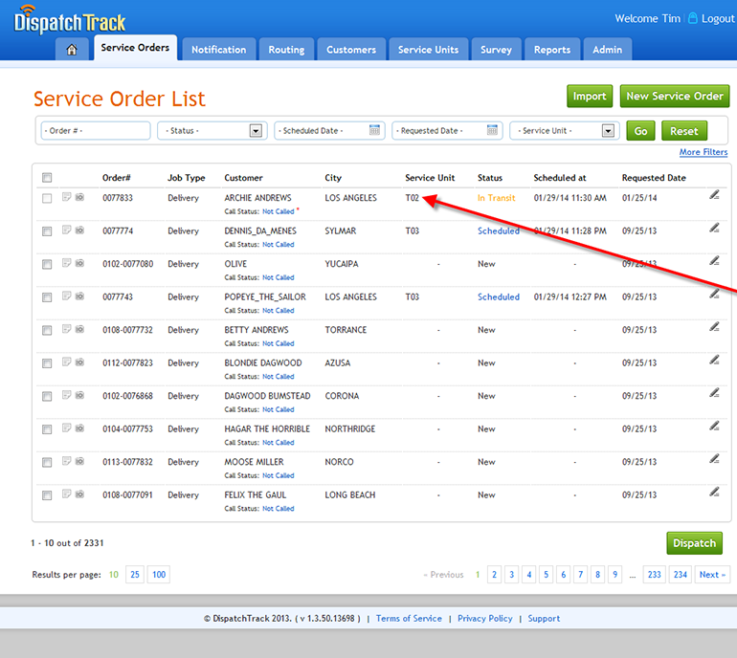Screen dimensions: 737x658
Task: Edit ARCHIE ANDREWS order with pencil icon
Action: click(x=714, y=195)
